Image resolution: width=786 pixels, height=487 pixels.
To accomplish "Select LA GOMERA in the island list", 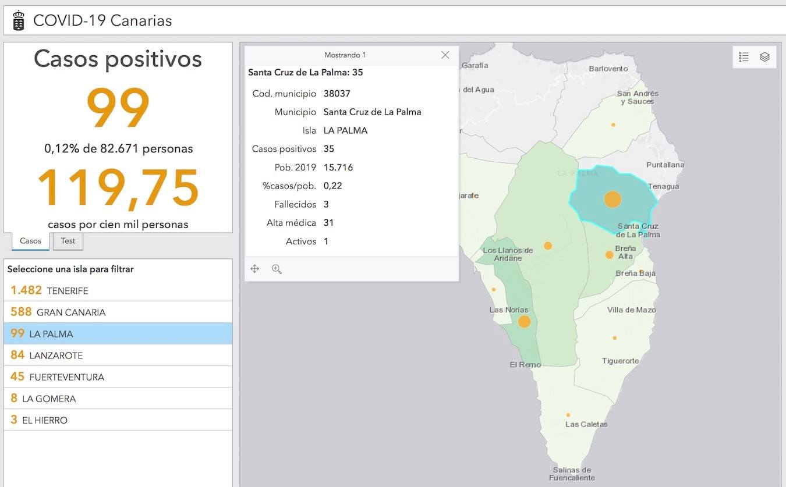I will click(x=118, y=398).
